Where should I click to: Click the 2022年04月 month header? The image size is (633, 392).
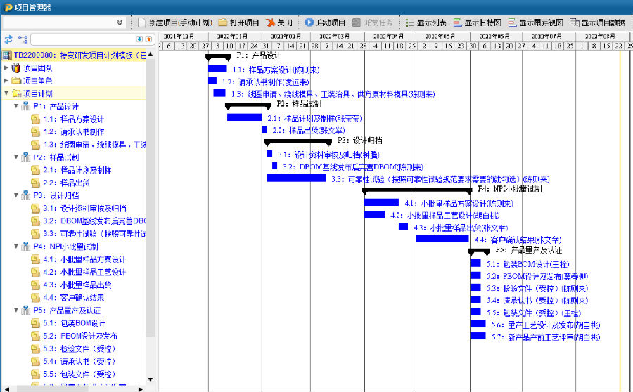click(388, 36)
